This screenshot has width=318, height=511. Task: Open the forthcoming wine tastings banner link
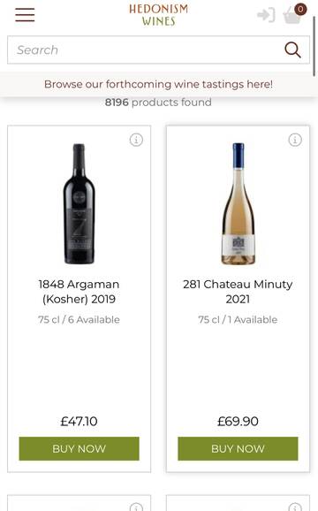point(158,84)
